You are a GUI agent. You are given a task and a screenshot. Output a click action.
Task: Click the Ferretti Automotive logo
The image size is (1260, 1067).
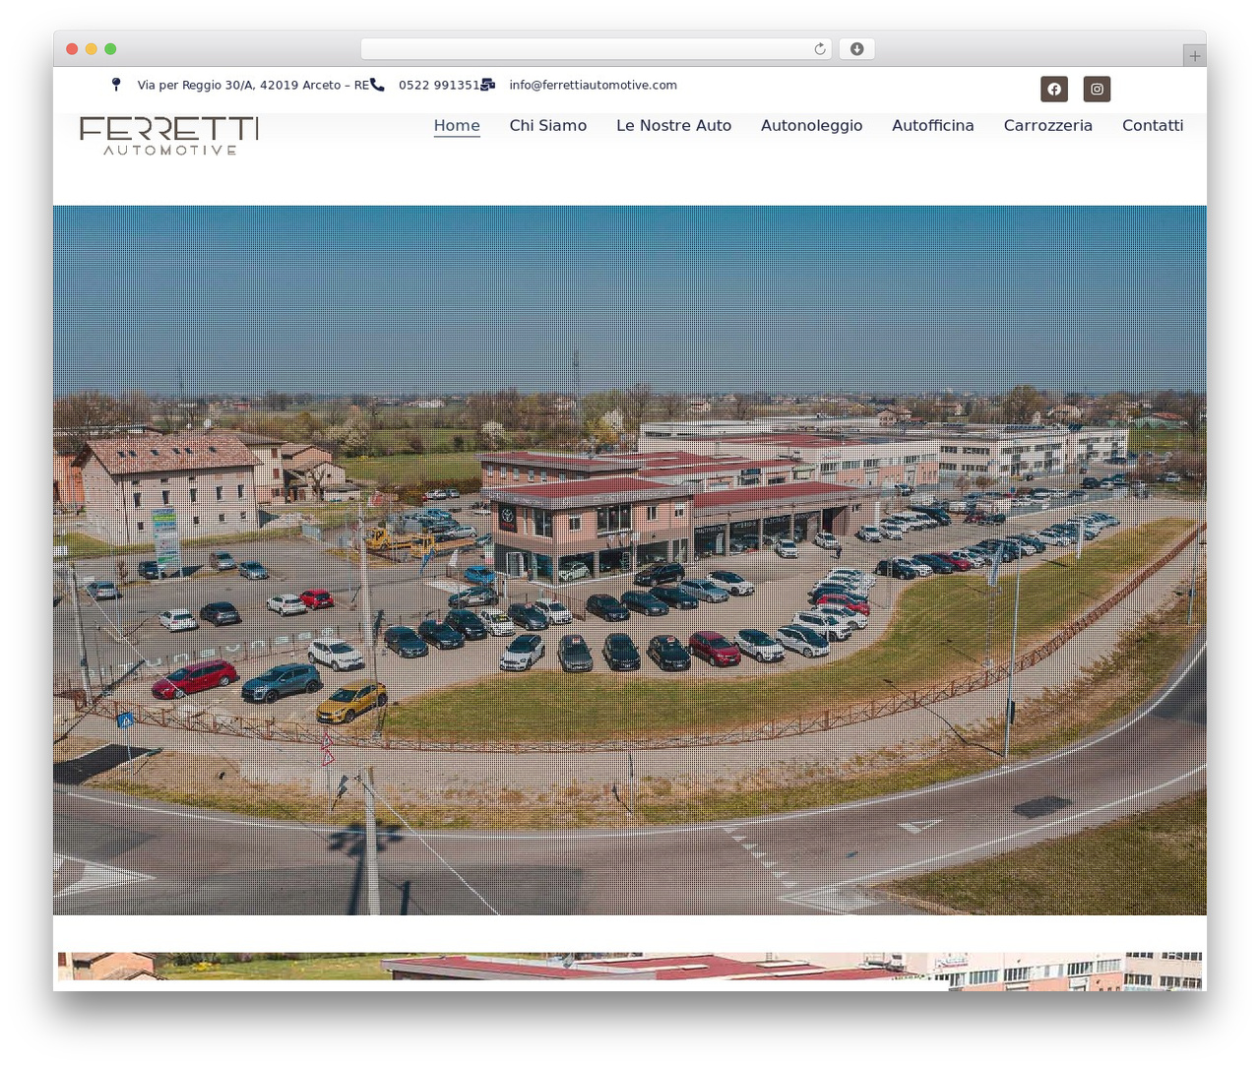pos(169,136)
